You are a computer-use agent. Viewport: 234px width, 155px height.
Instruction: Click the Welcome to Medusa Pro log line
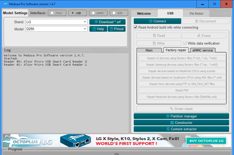coord(44,55)
